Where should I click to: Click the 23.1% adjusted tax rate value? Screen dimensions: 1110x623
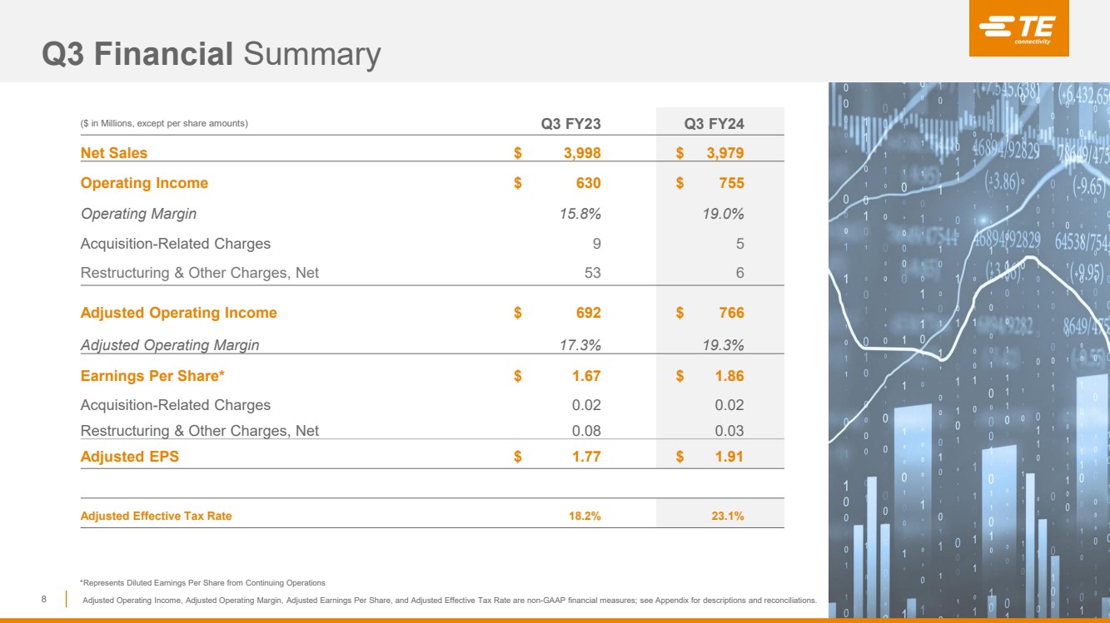(x=728, y=516)
